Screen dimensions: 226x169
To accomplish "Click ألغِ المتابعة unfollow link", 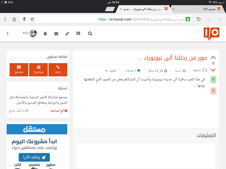I will [x=59, y=111].
